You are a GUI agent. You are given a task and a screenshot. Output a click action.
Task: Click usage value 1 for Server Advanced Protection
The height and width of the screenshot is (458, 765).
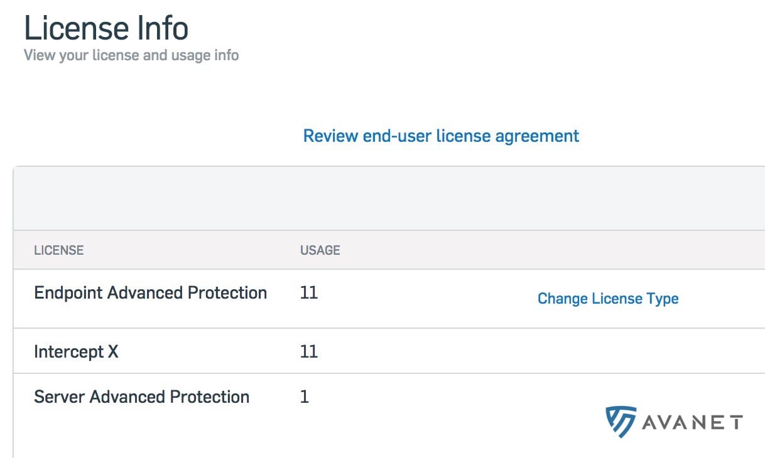coord(305,397)
